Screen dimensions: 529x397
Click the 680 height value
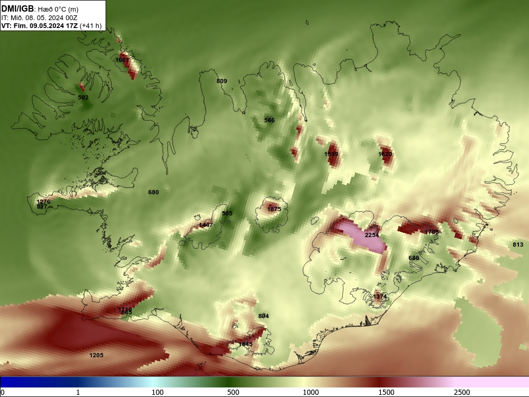coord(153,193)
